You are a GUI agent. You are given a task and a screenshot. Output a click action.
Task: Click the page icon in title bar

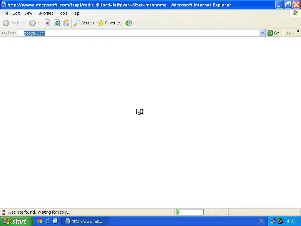(3, 4)
